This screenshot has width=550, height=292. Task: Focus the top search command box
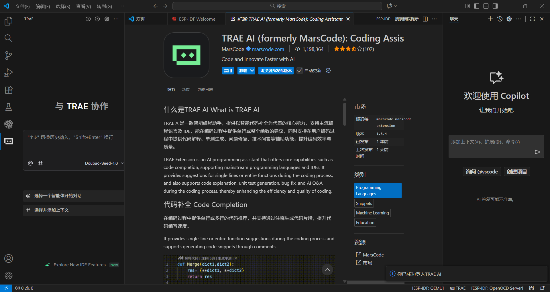point(277,6)
